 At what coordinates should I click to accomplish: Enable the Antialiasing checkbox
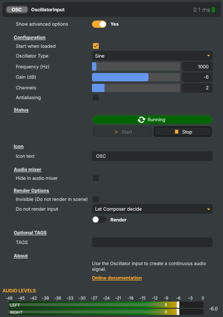(x=96, y=98)
